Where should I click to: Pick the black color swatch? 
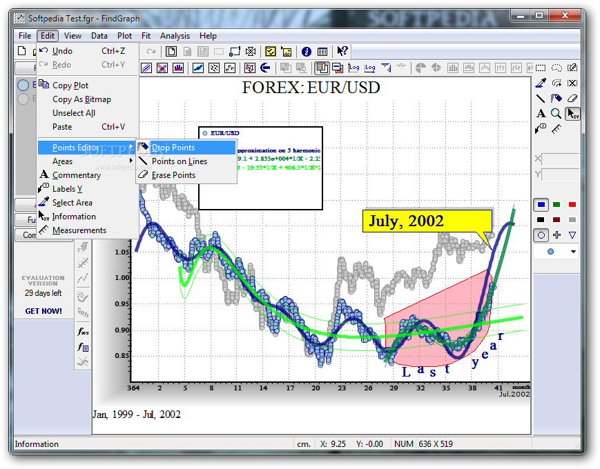point(541,220)
